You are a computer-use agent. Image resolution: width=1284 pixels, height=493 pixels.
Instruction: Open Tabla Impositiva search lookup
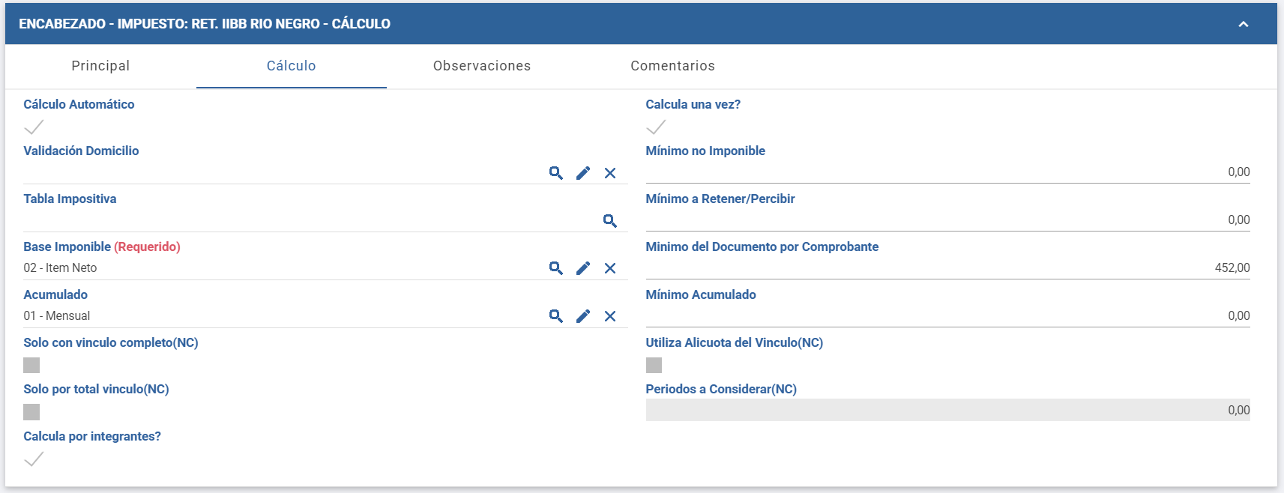(610, 221)
